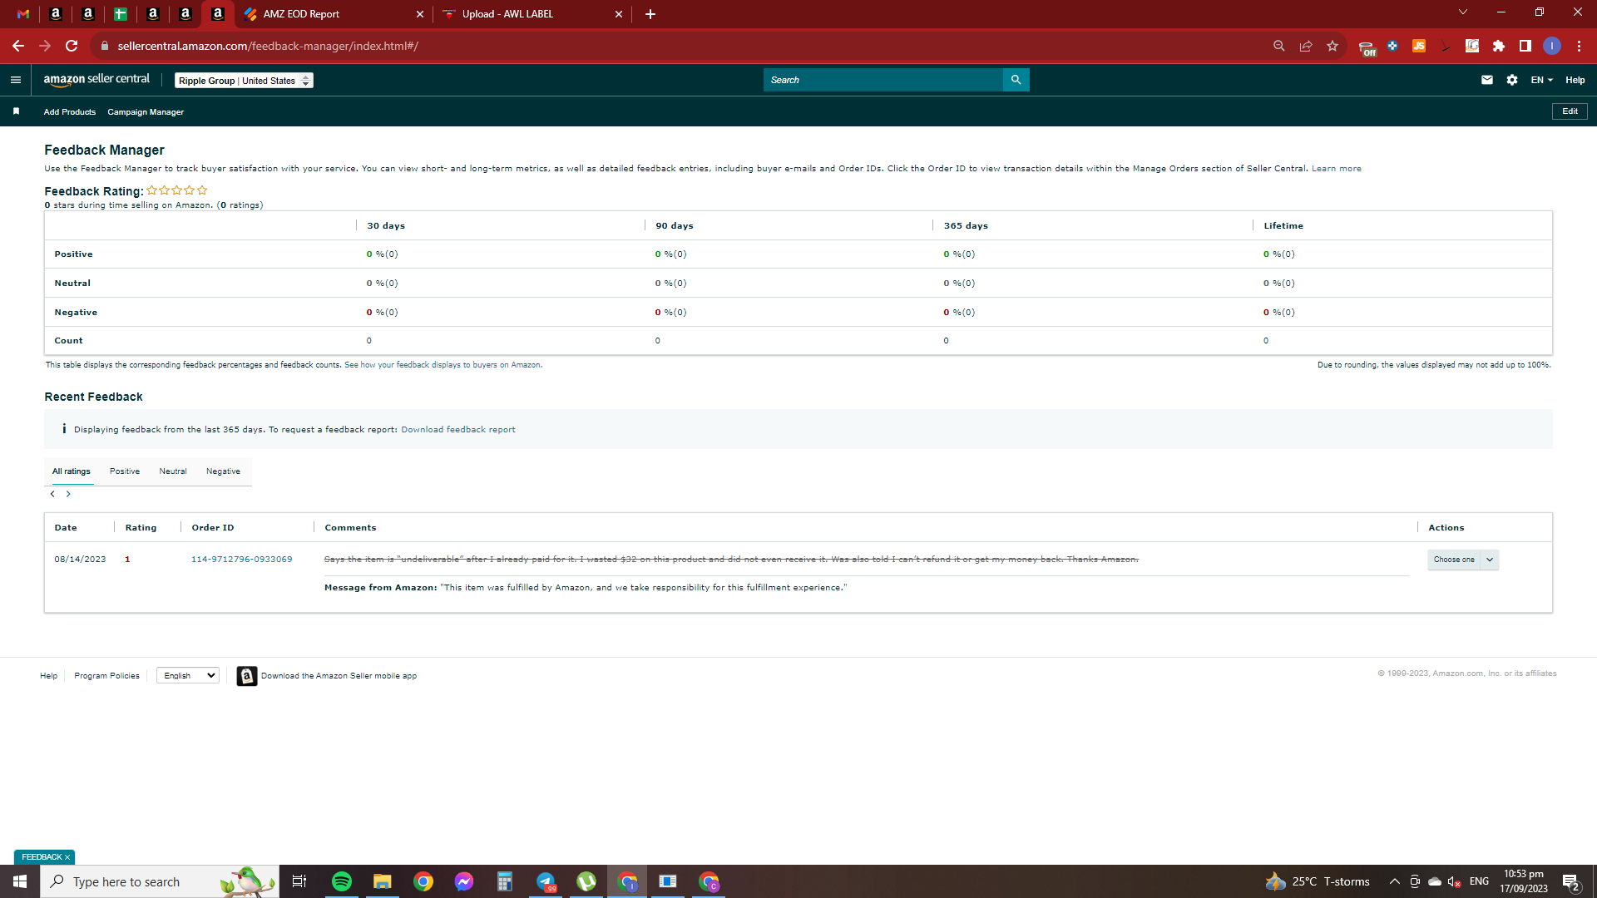Click the Windows search box
This screenshot has height=898, width=1597.
pyautogui.click(x=160, y=881)
